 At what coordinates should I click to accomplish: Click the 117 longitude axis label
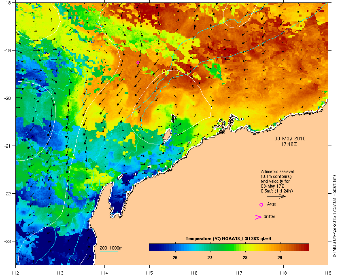coord(239,273)
